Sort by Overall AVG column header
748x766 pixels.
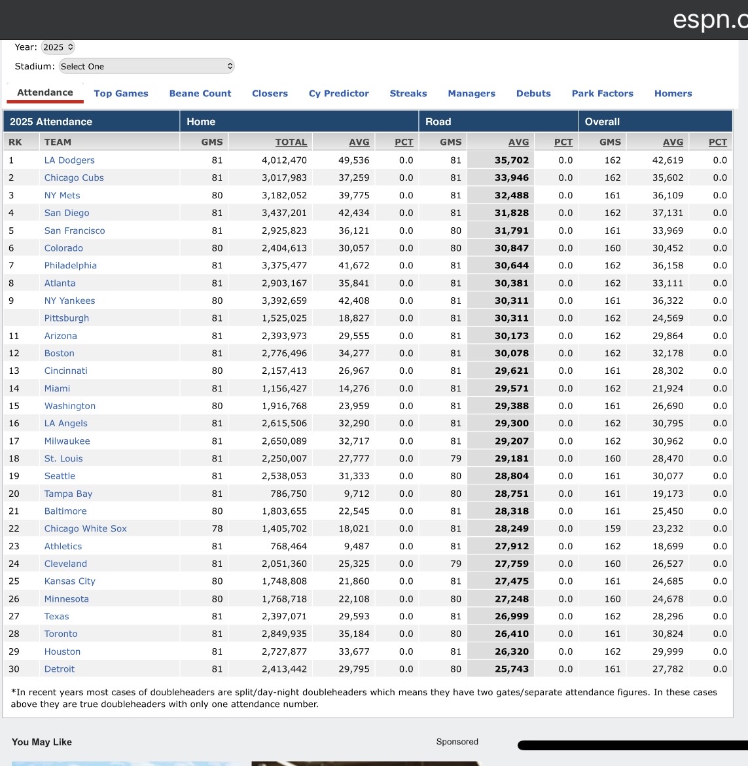(x=673, y=142)
